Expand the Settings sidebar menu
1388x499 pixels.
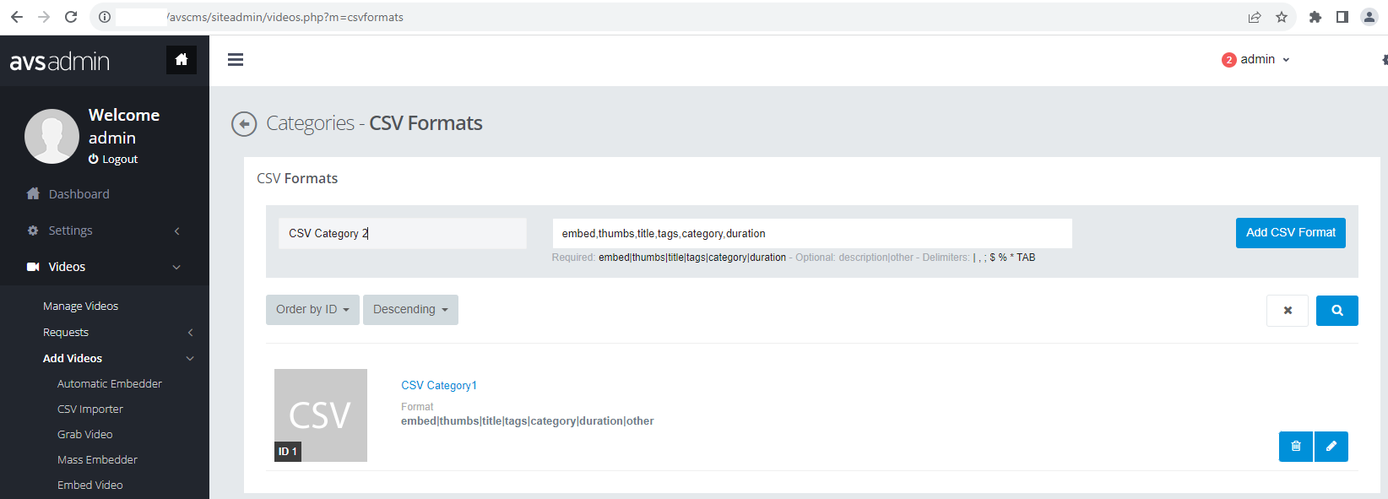pyautogui.click(x=105, y=231)
